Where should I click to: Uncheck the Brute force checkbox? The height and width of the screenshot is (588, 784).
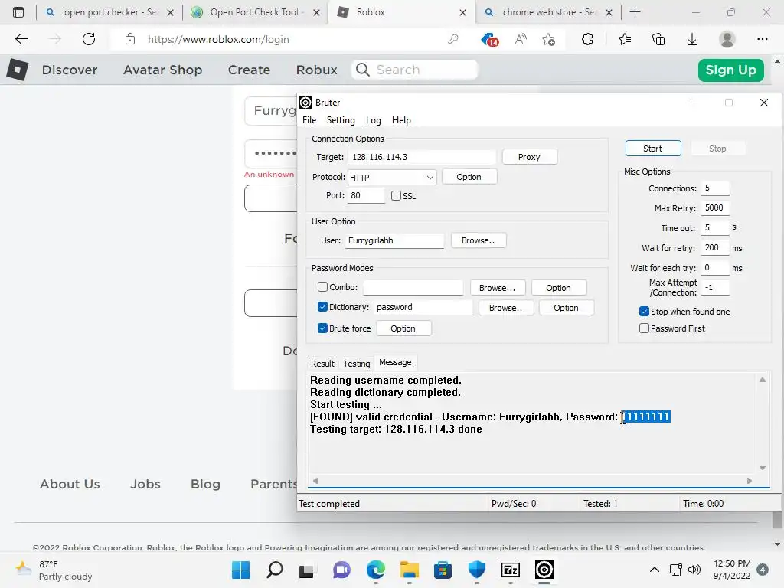(x=322, y=328)
